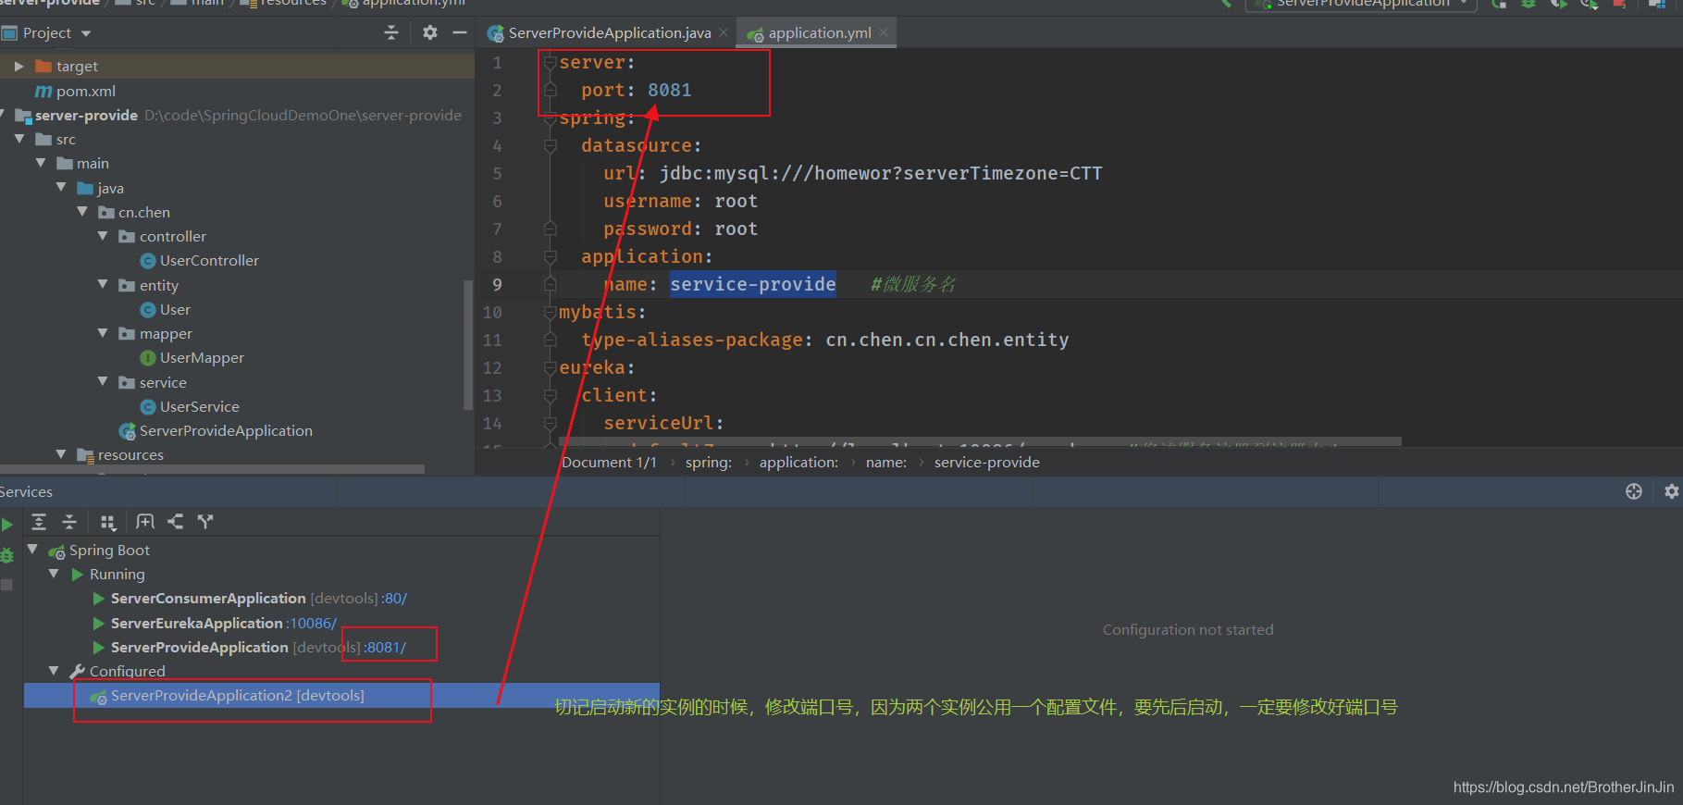Image resolution: width=1683 pixels, height=805 pixels.
Task: Collapse the java folder
Action: tap(61, 187)
